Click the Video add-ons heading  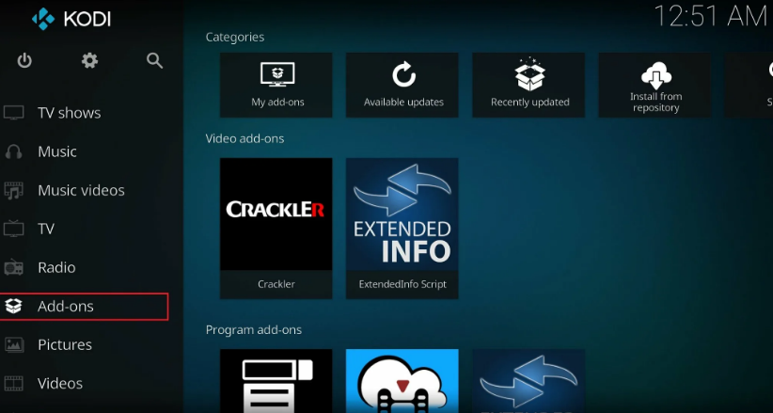tap(245, 138)
